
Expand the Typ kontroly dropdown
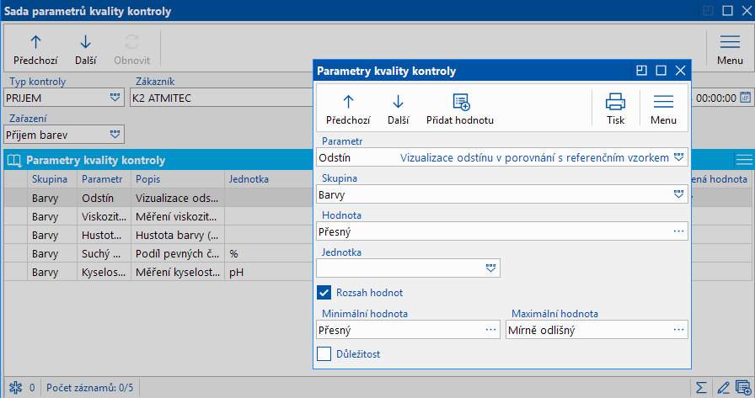pyautogui.click(x=115, y=98)
